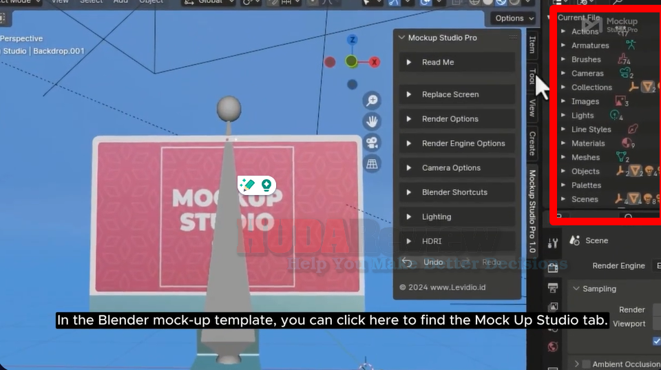Click the blue Z axis on the navigation gizmo

pos(353,40)
